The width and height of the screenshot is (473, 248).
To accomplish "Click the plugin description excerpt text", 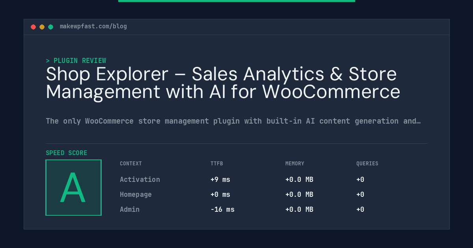I will coord(233,121).
